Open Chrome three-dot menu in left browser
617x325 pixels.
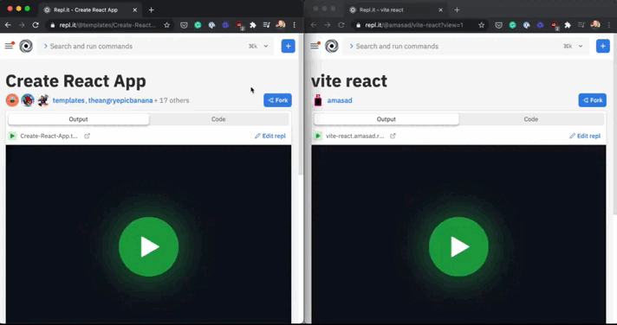click(x=295, y=25)
